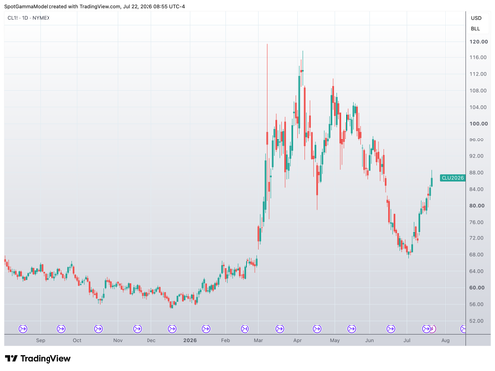Click the 96.00 price axis label
The width and height of the screenshot is (495, 371).
point(477,139)
